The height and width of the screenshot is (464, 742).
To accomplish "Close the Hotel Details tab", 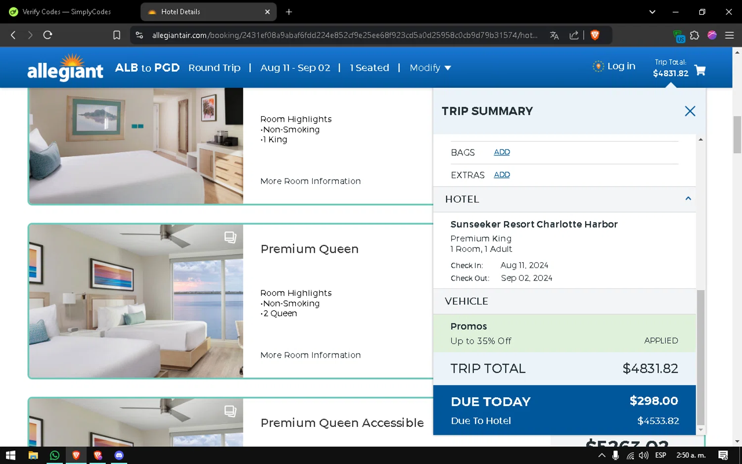I will 267,12.
